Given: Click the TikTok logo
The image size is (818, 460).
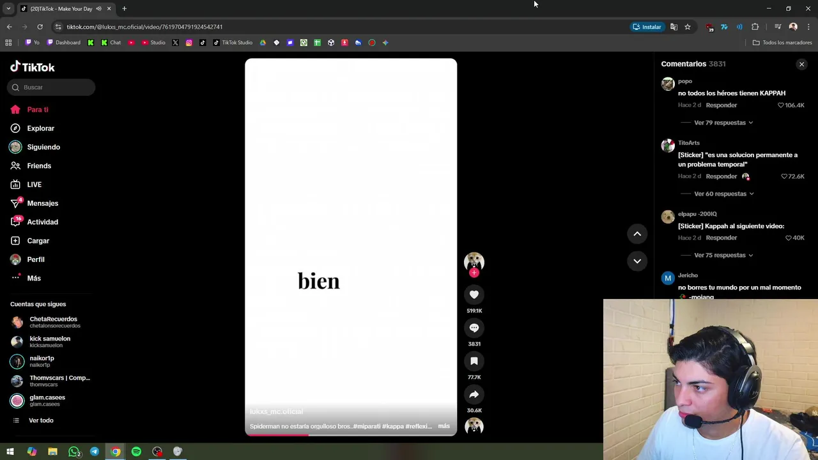Looking at the screenshot, I should pos(33,67).
